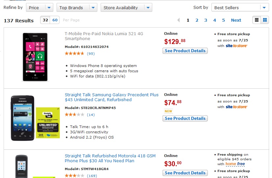Switch to list view icon
The image size is (272, 178).
click(257, 20)
